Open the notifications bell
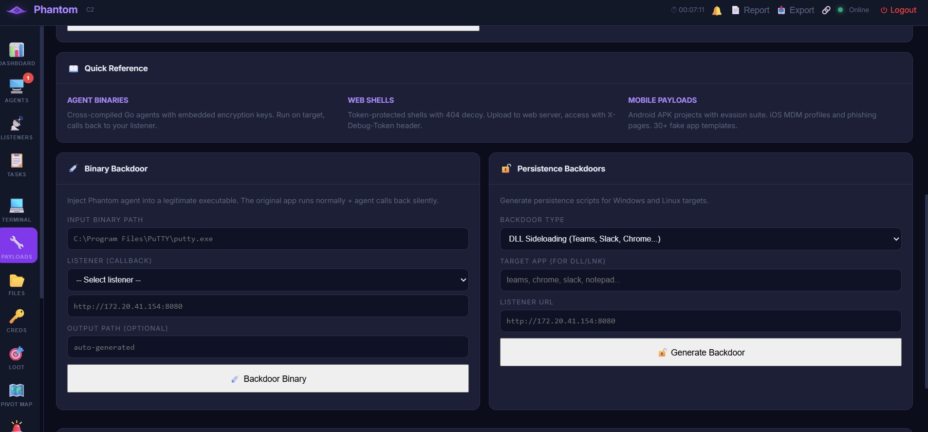 point(717,10)
